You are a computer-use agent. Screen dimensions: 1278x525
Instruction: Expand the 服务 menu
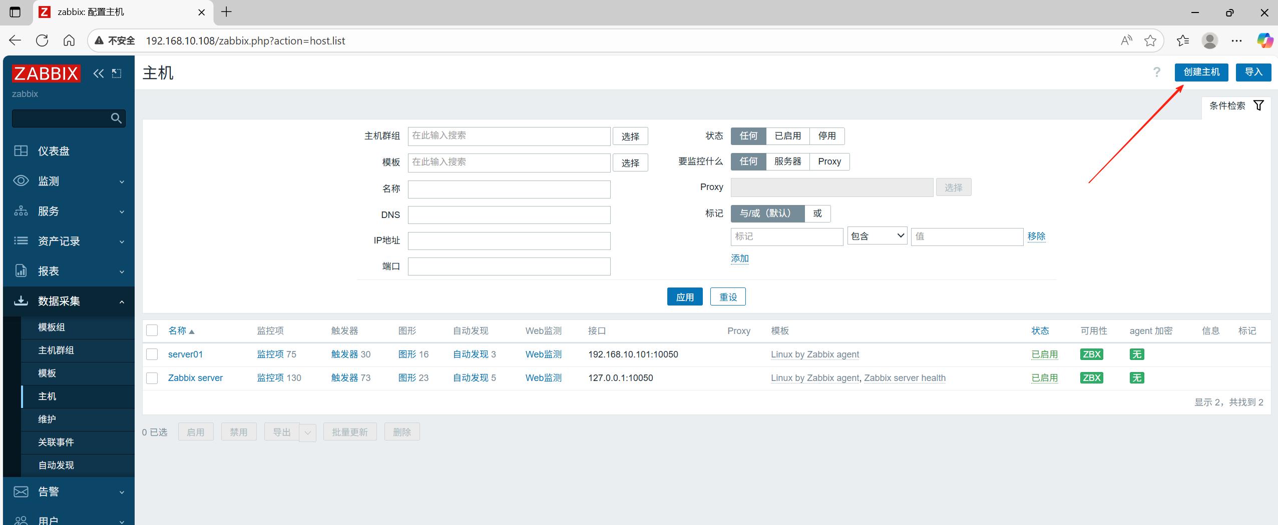69,211
